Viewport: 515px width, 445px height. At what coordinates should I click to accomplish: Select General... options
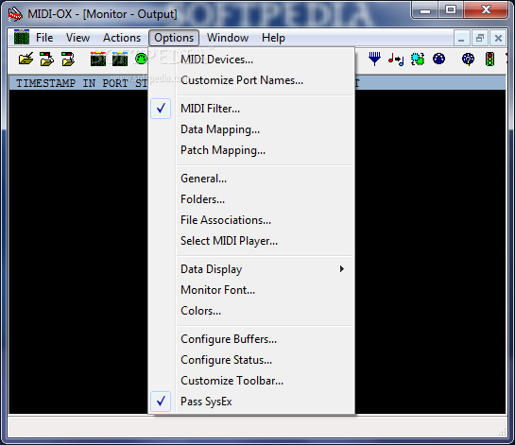pos(251,179)
